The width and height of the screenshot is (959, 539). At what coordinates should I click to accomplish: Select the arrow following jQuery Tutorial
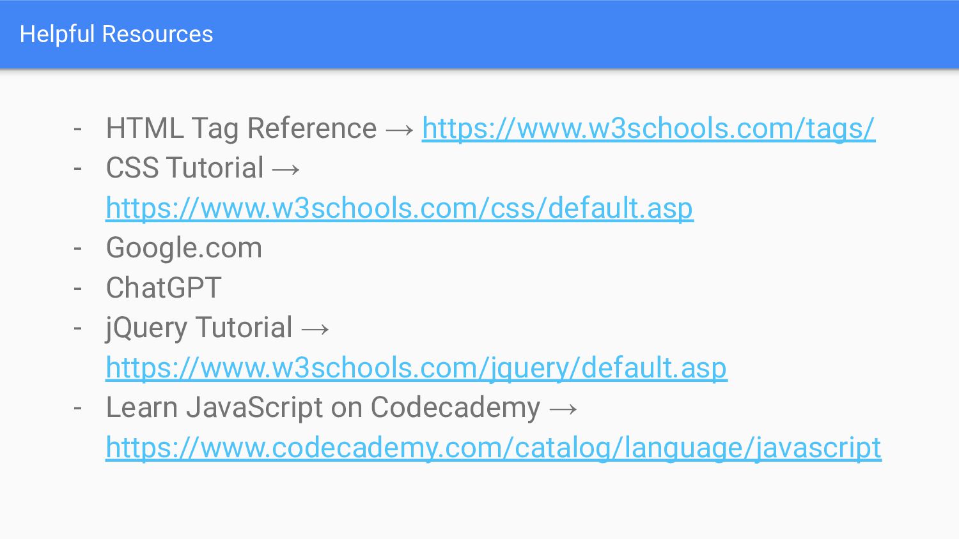pos(315,329)
